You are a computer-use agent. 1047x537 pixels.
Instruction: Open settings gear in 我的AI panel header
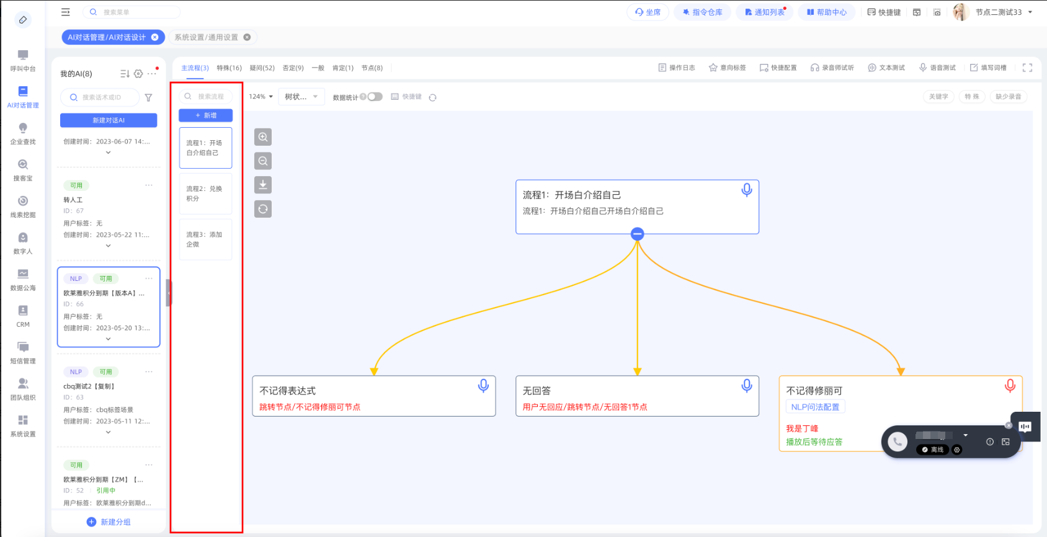coord(138,74)
